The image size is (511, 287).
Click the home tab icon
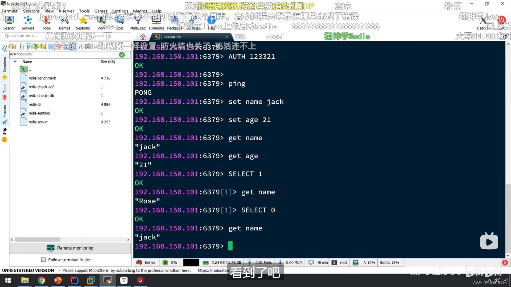(143, 37)
